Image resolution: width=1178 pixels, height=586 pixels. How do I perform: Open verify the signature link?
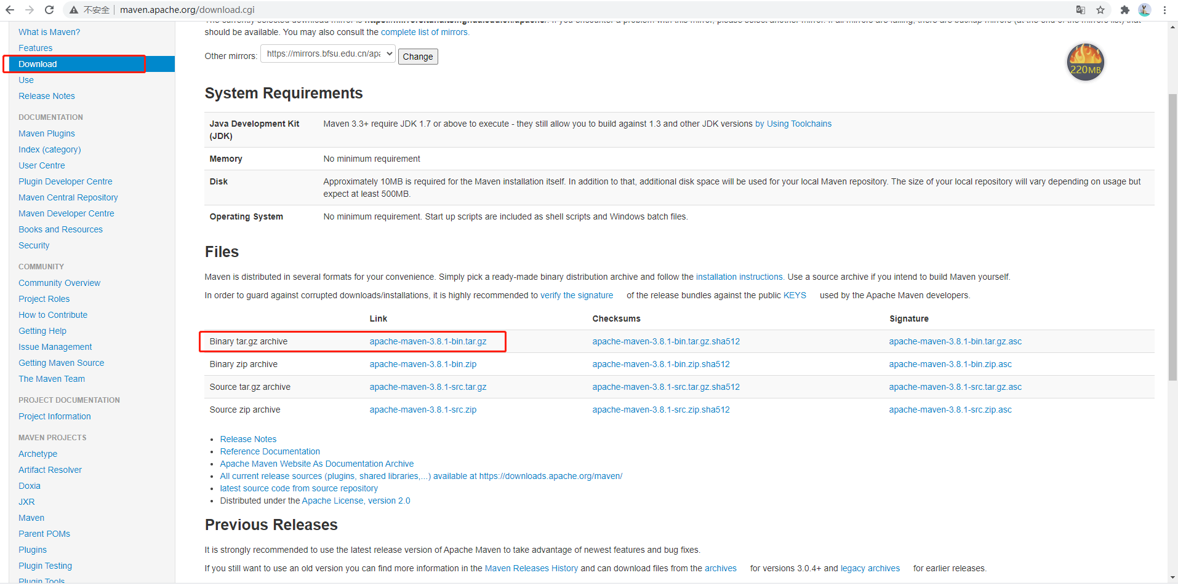pyautogui.click(x=577, y=295)
